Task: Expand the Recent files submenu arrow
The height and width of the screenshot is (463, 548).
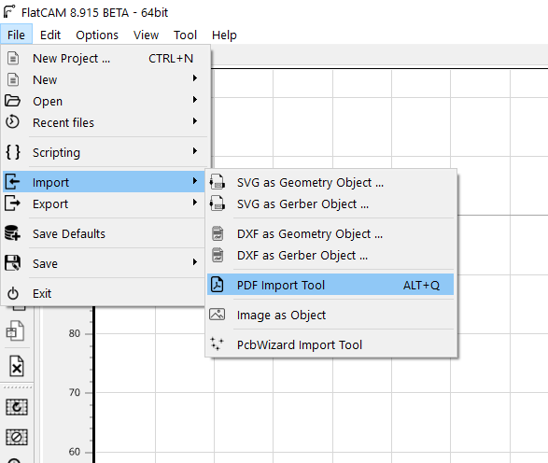Action: click(195, 121)
